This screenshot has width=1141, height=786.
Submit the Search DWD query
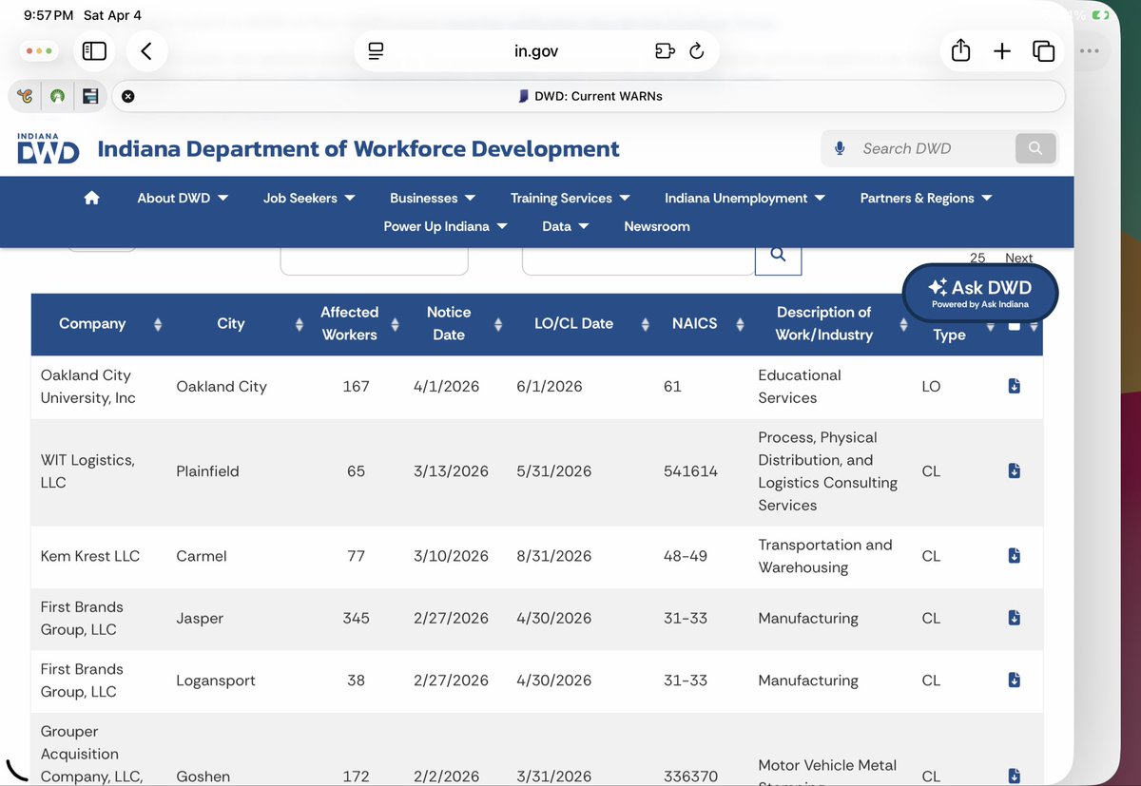tap(1035, 148)
